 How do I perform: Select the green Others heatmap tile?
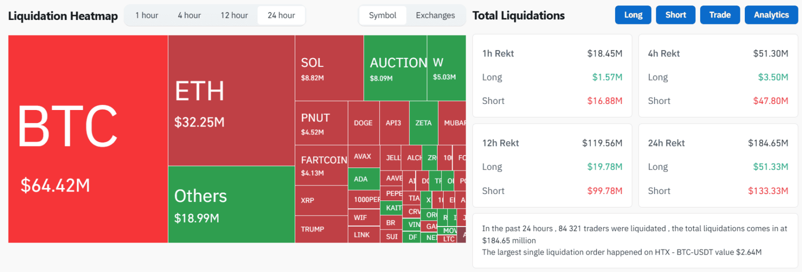coord(232,204)
